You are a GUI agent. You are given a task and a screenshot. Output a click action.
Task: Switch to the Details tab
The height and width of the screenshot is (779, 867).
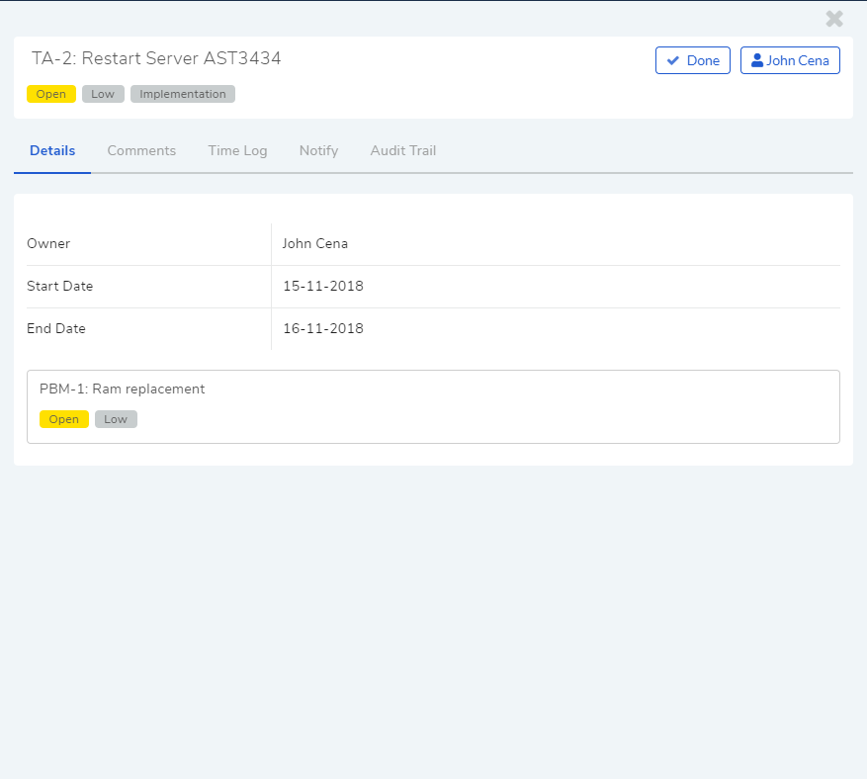pyautogui.click(x=52, y=150)
